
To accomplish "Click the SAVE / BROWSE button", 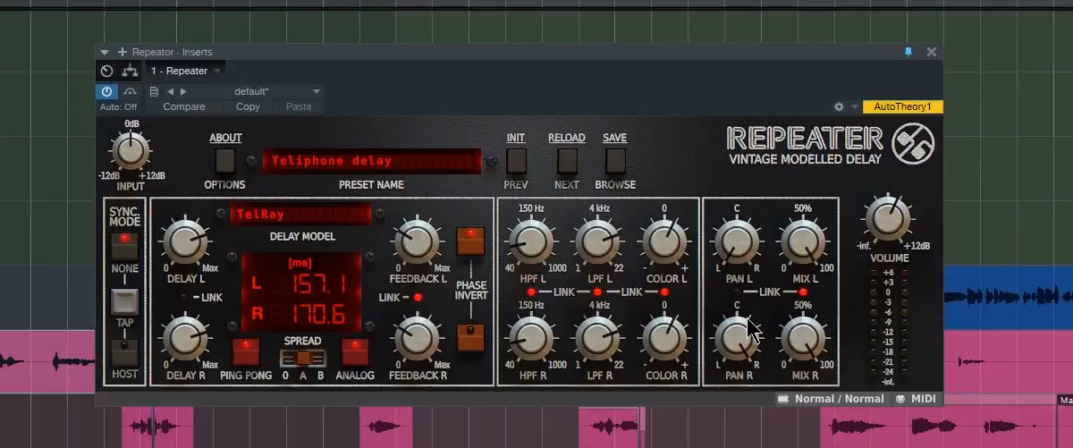I will (615, 161).
